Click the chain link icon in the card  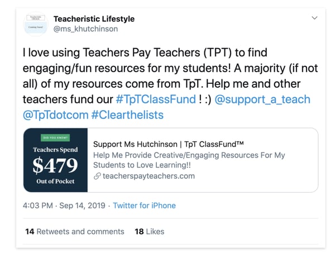[x=97, y=176]
